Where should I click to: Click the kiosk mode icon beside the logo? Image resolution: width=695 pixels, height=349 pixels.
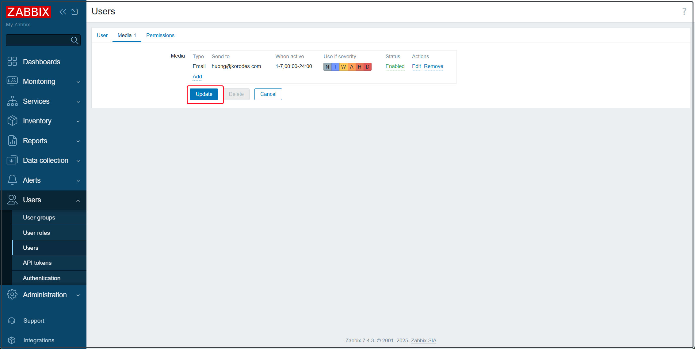(75, 12)
